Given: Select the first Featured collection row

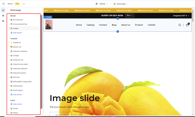Looking at the screenshot, I should pos(24,51).
